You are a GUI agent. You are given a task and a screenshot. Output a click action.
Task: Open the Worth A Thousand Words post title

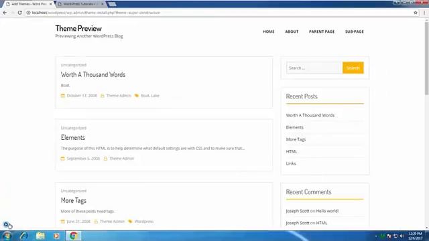coord(93,74)
